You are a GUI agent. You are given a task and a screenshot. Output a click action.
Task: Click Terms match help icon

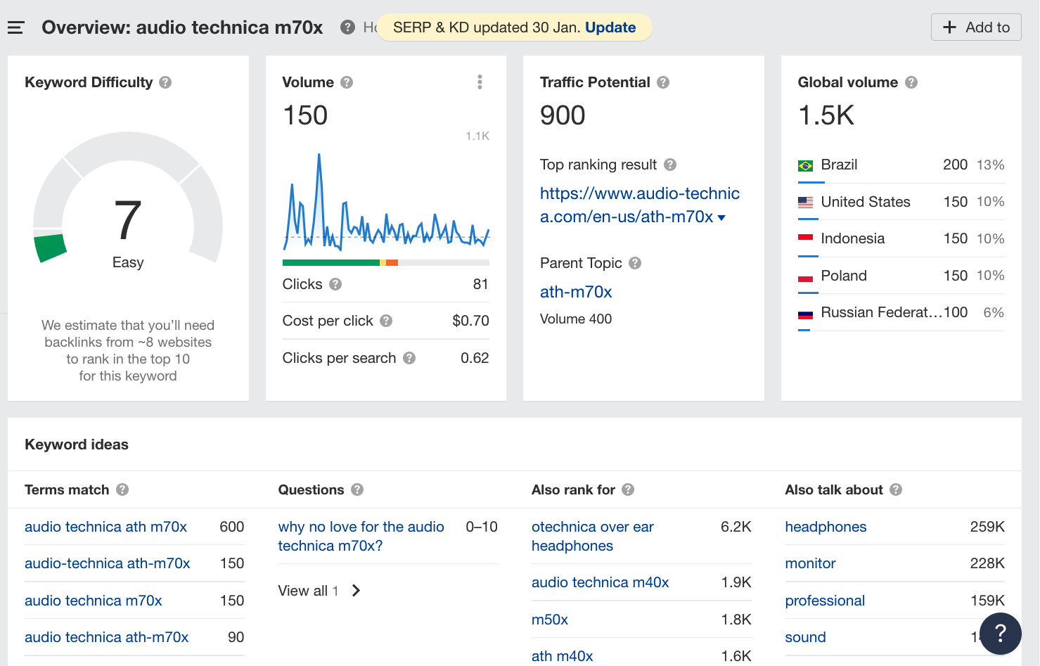122,489
